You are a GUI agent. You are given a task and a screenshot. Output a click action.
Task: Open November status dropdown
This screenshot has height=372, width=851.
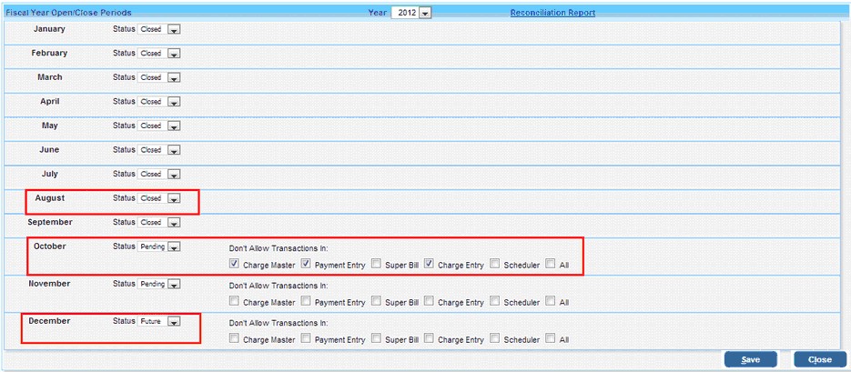coord(174,284)
